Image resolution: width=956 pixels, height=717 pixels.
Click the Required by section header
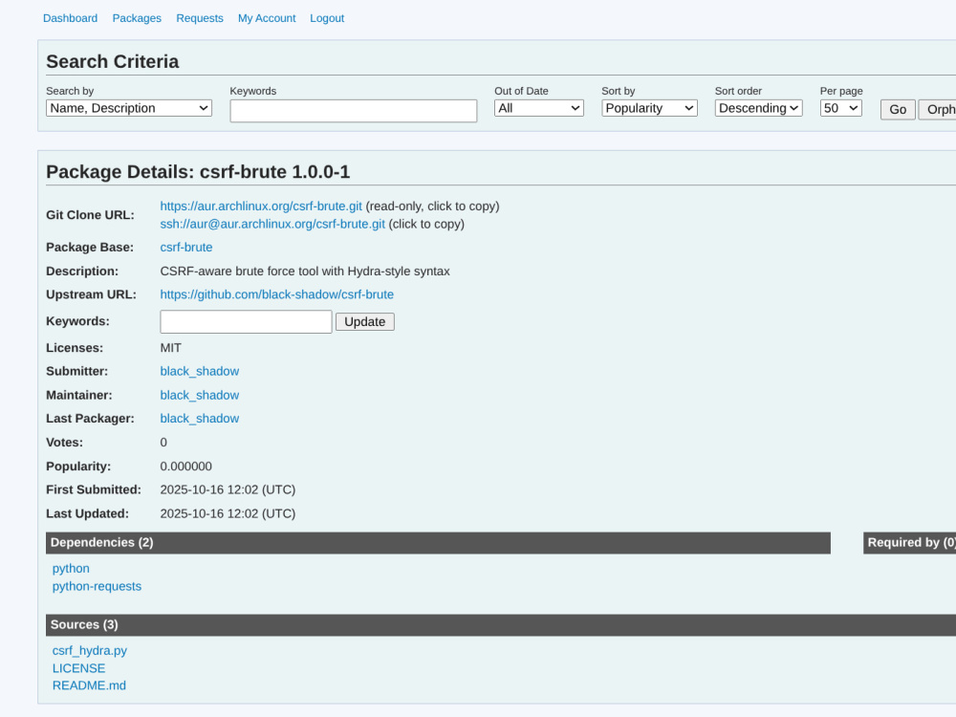(910, 543)
